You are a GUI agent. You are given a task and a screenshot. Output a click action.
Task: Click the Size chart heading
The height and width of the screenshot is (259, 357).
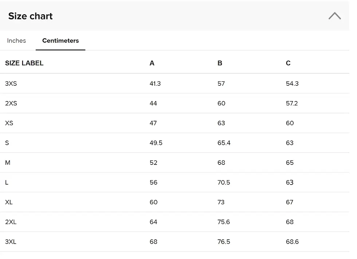point(30,16)
